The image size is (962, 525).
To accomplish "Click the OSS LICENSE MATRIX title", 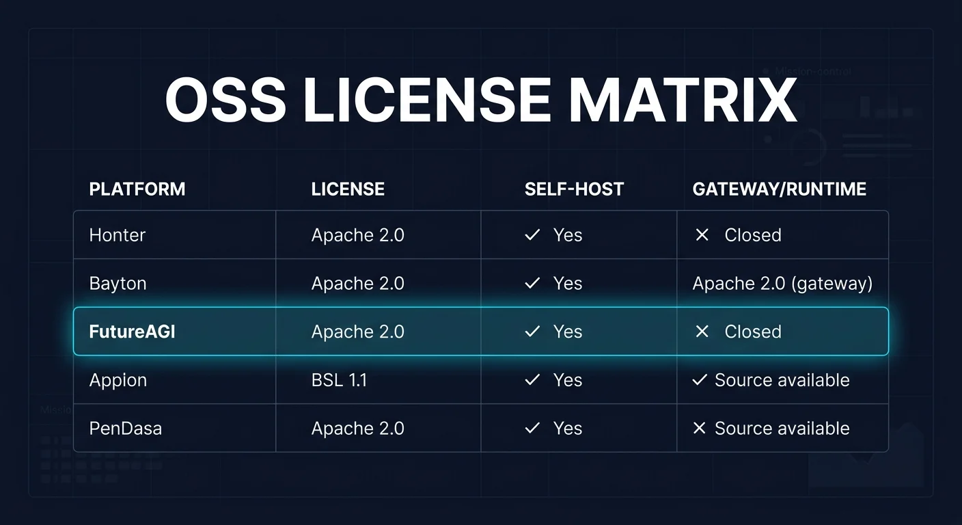I will pyautogui.click(x=481, y=100).
